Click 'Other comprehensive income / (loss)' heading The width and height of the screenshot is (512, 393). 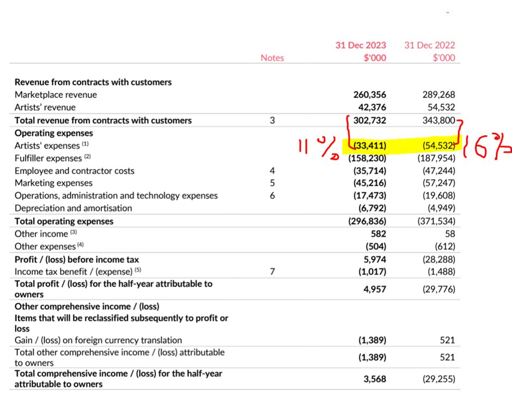[x=87, y=306]
